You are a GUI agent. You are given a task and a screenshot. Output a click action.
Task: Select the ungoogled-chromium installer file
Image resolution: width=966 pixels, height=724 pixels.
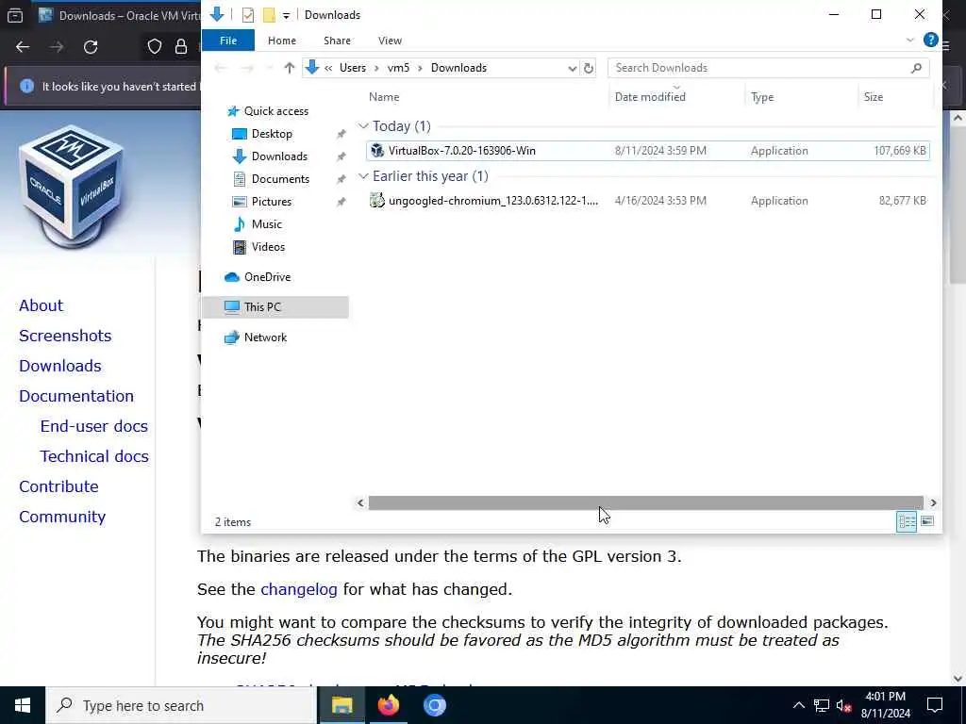pos(647,201)
